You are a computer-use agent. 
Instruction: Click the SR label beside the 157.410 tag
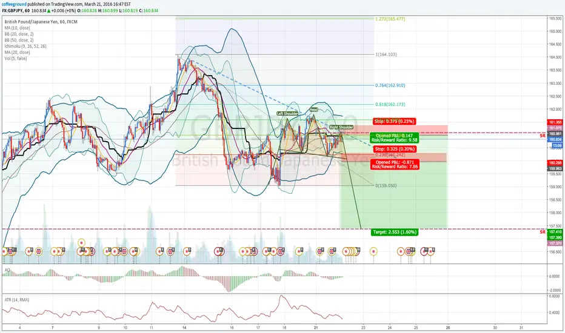[543, 232]
